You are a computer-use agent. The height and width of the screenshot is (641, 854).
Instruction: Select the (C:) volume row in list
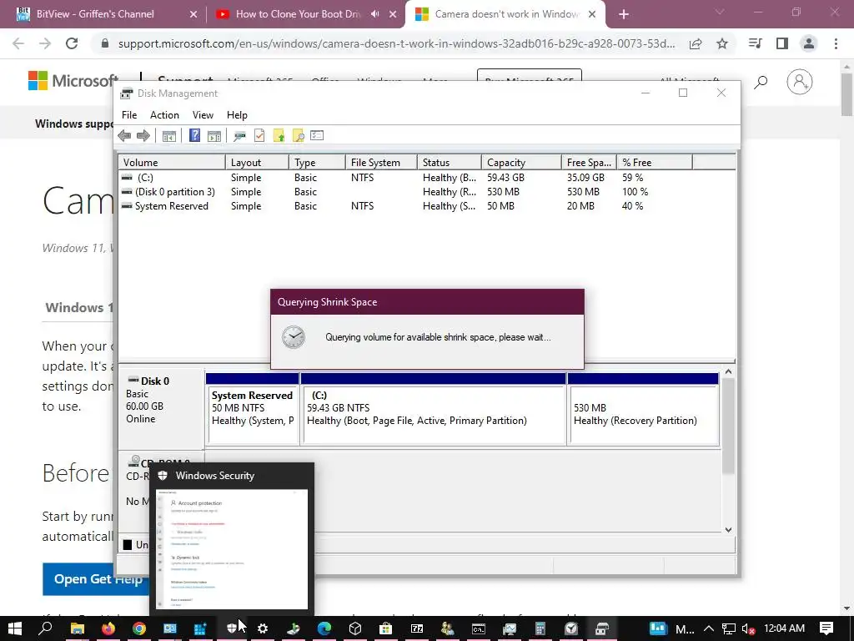click(427, 178)
